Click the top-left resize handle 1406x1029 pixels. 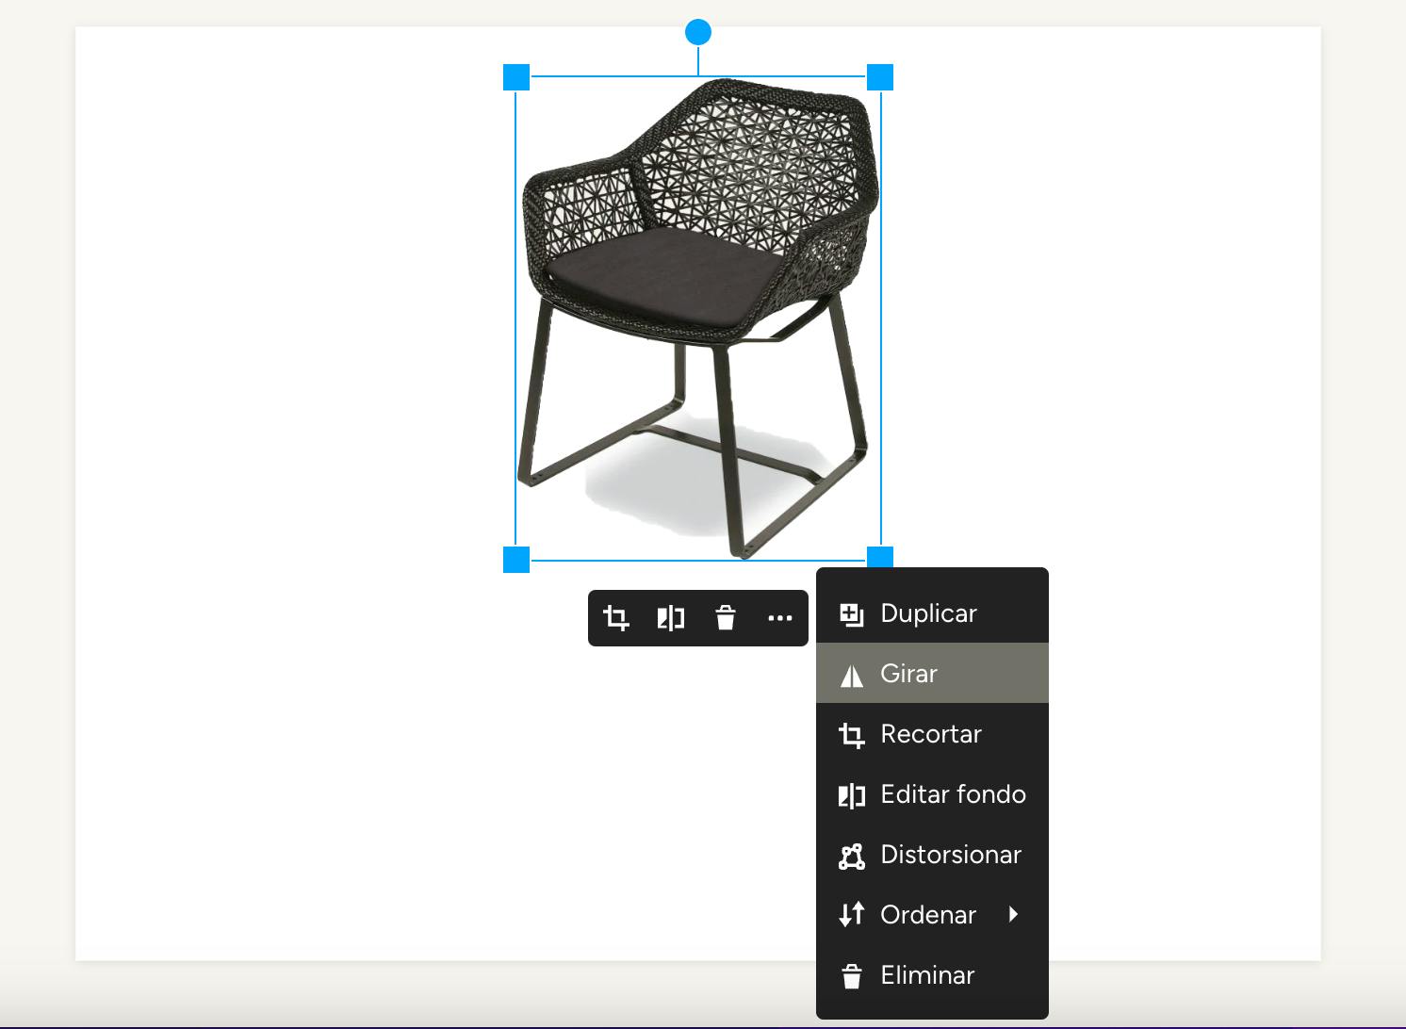pos(516,77)
